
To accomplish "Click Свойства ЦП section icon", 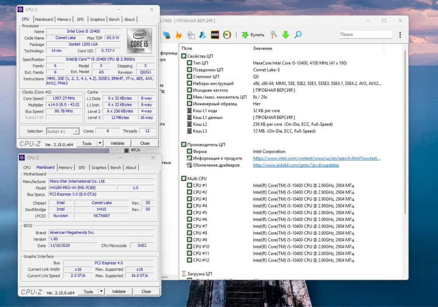I will coord(184,56).
